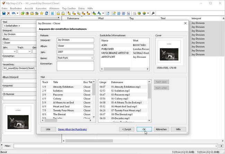This screenshot has height=154, width=225.
Task: Click the arrow button right of Filter
Action: [x=222, y=146]
